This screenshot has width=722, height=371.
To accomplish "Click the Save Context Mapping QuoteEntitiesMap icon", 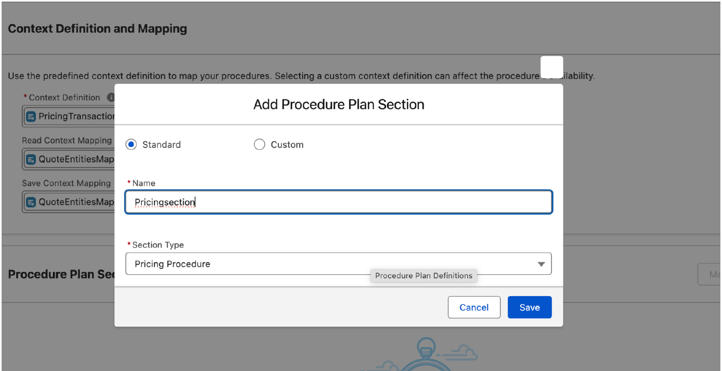I will click(31, 202).
